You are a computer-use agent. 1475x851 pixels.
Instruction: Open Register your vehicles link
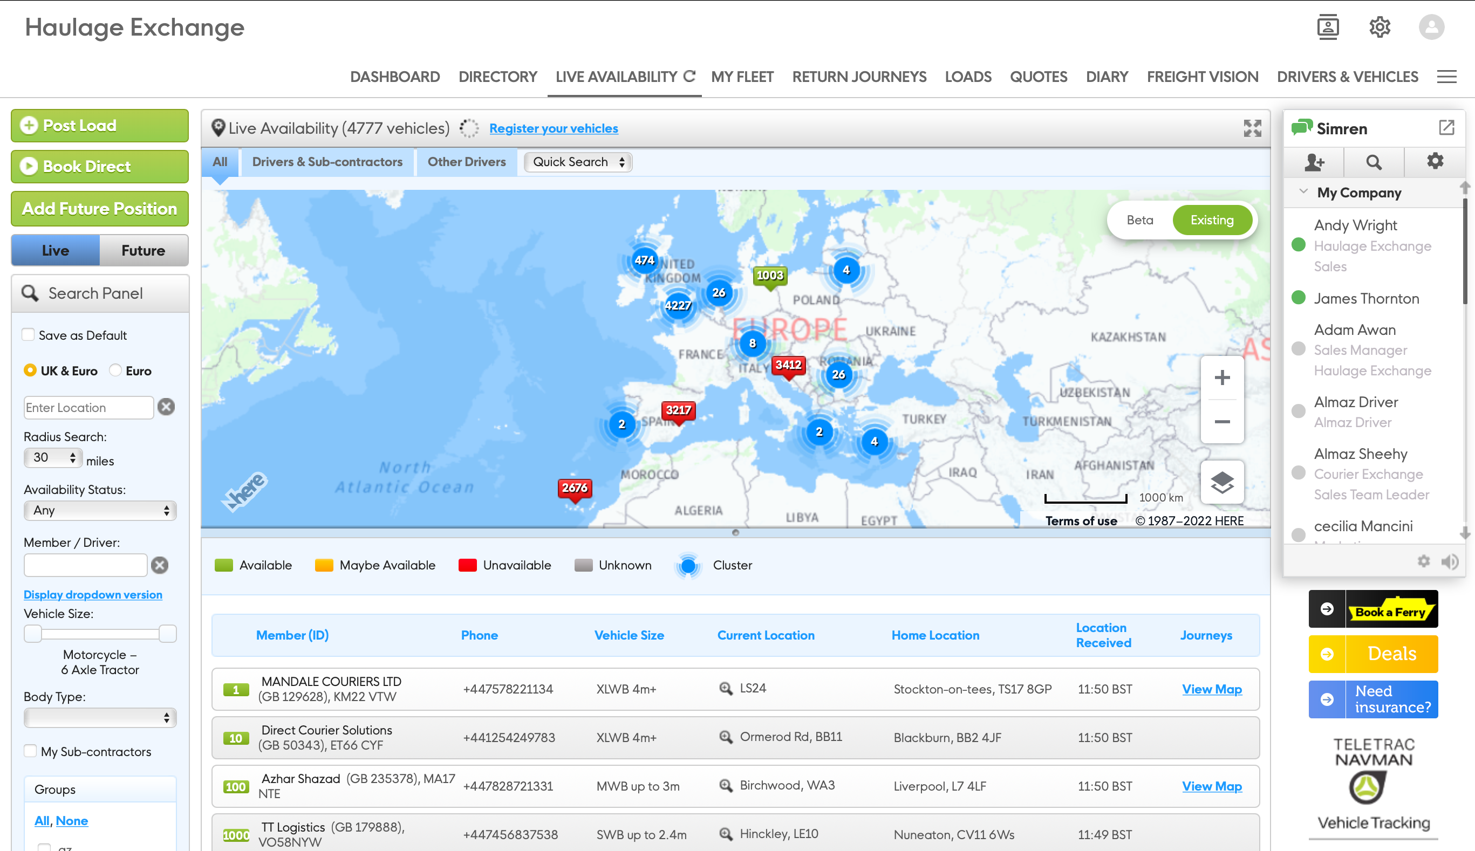553,128
